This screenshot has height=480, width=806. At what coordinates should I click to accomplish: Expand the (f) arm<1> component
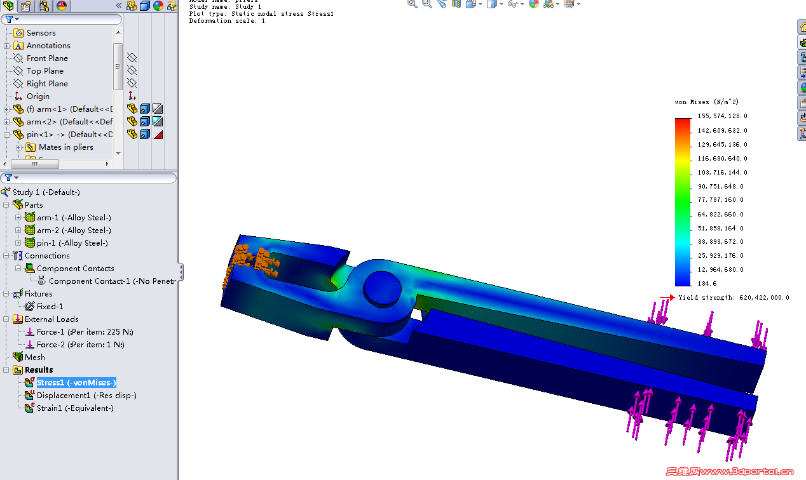6,109
